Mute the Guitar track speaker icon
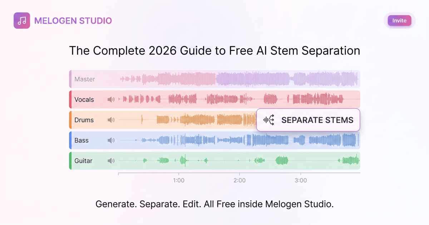This screenshot has height=225, width=429. pyautogui.click(x=111, y=161)
